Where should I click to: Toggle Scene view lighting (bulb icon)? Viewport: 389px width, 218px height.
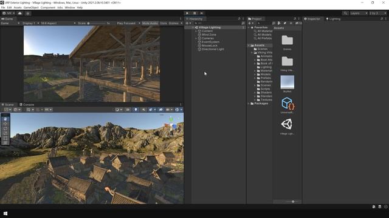click(x=136, y=110)
